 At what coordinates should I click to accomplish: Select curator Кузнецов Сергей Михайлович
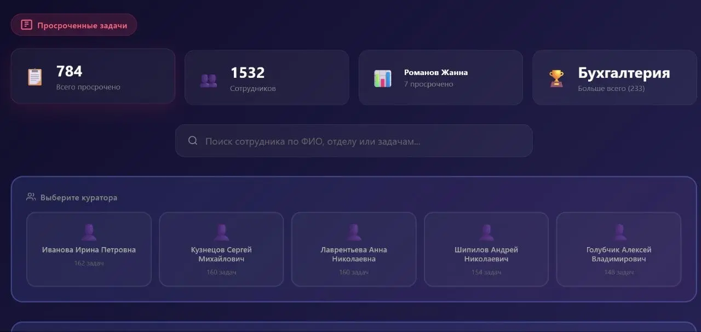click(221, 249)
